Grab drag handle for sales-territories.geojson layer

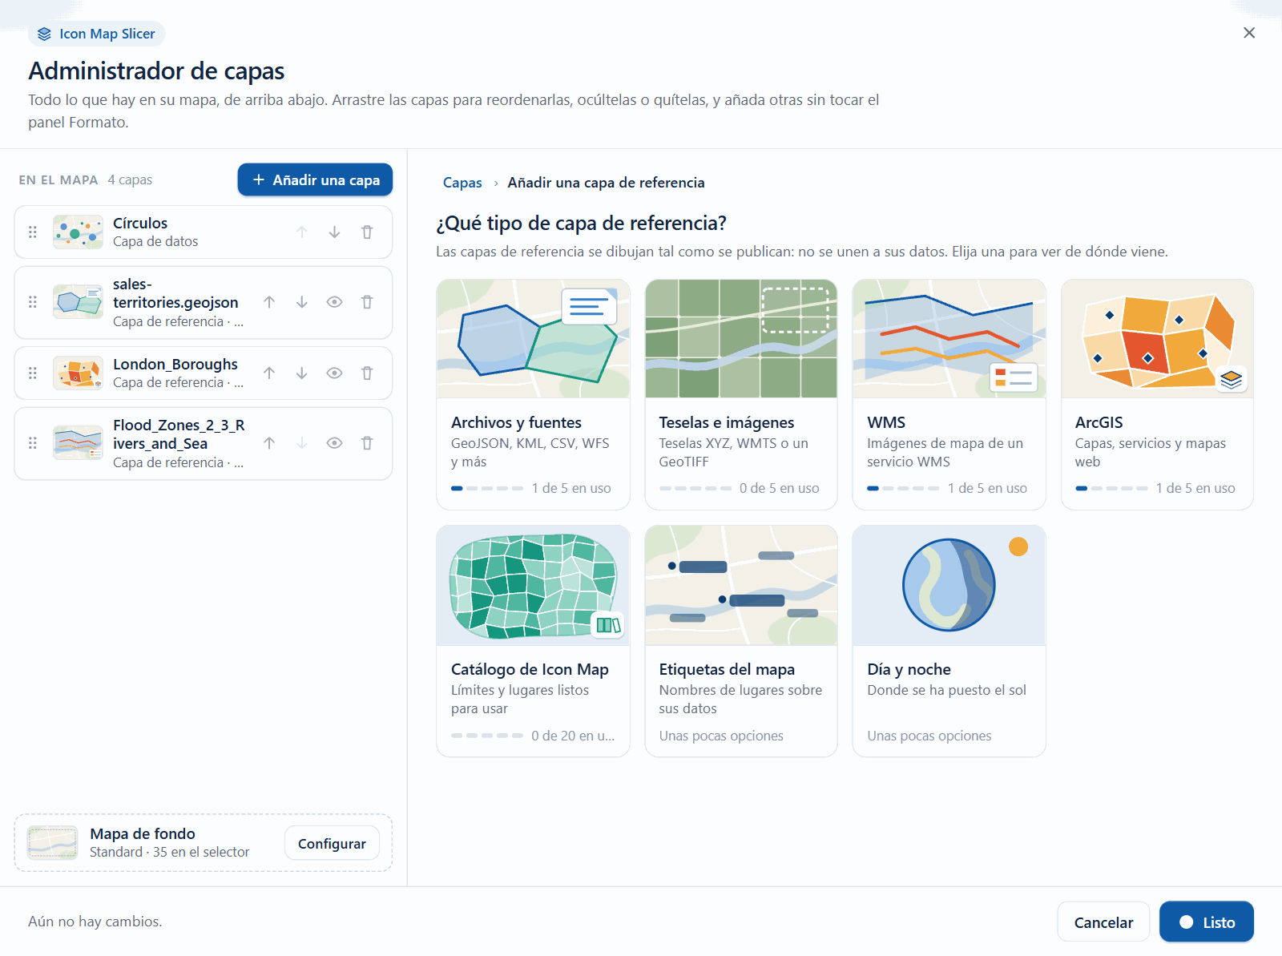pos(33,302)
